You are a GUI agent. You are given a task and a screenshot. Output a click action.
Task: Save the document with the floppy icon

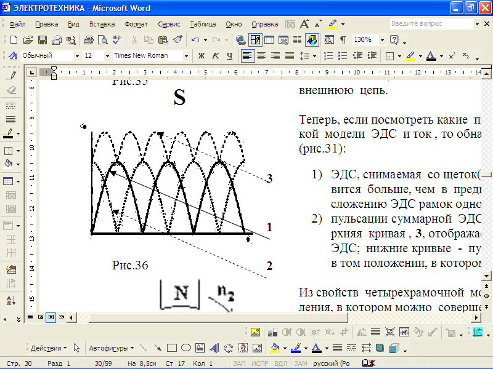tap(43, 40)
